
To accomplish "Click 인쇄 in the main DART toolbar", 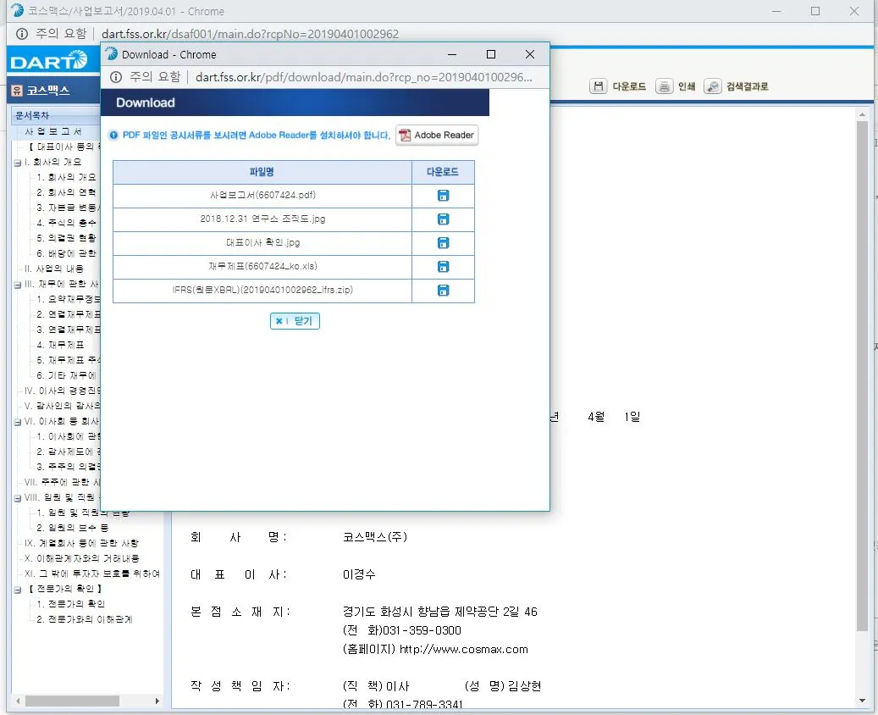I will (676, 86).
